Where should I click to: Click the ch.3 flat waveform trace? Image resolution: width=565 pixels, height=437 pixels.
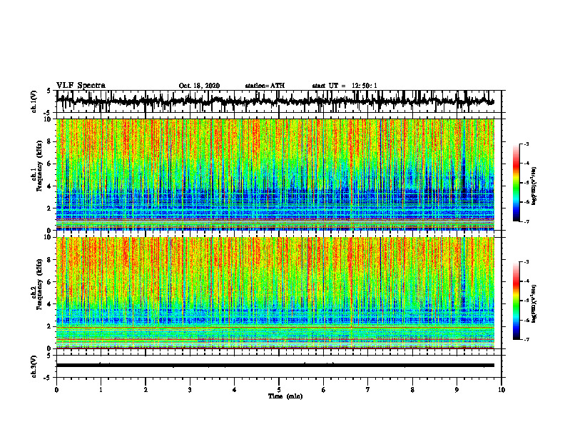pos(275,366)
